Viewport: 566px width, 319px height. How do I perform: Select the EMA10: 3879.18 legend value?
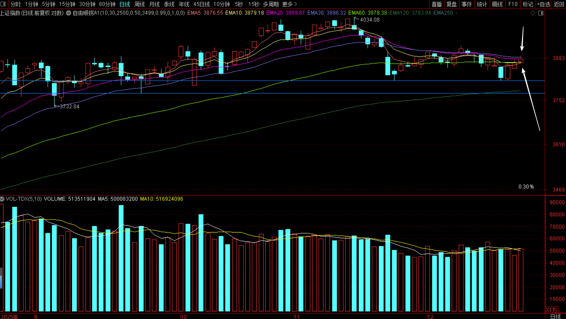(244, 13)
